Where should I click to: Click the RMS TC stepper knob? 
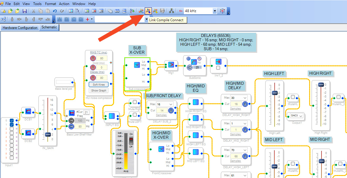point(93,58)
